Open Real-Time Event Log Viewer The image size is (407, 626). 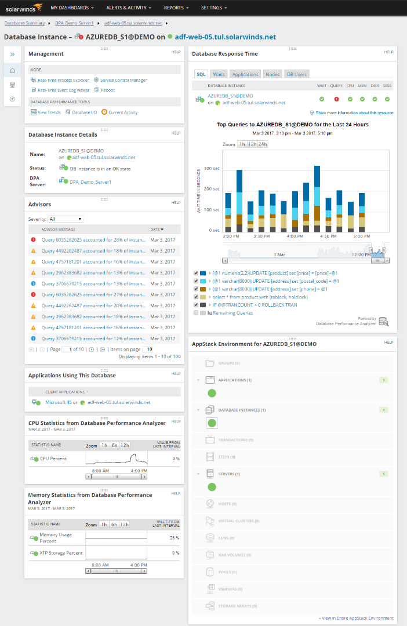(x=64, y=90)
